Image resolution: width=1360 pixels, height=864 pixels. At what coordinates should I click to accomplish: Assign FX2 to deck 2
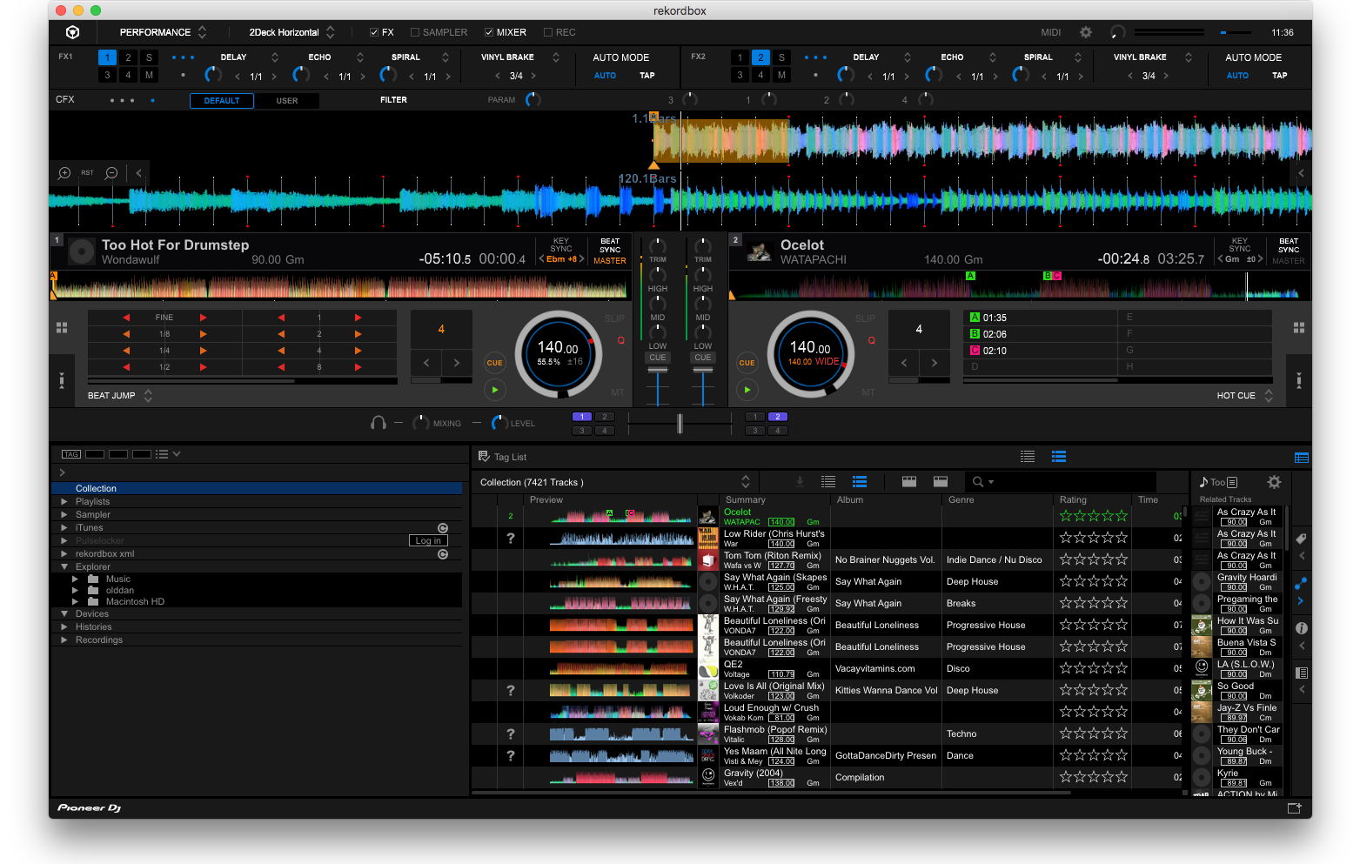(x=760, y=57)
